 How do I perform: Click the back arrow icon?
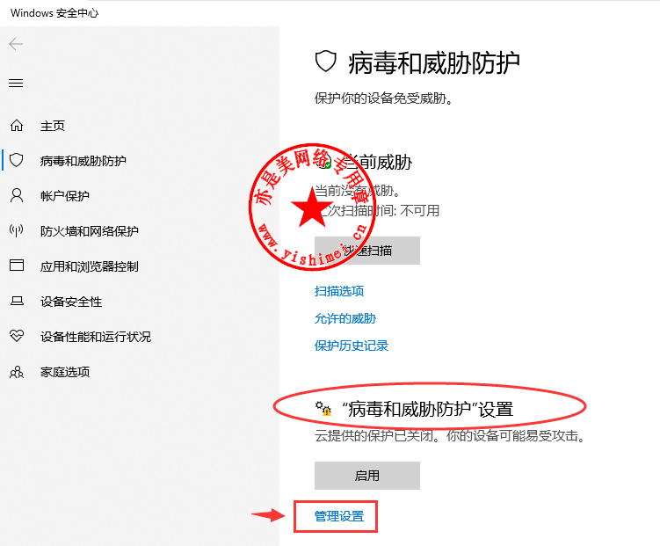click(16, 44)
